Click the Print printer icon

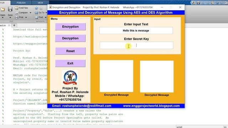pyautogui.click(x=17, y=17)
